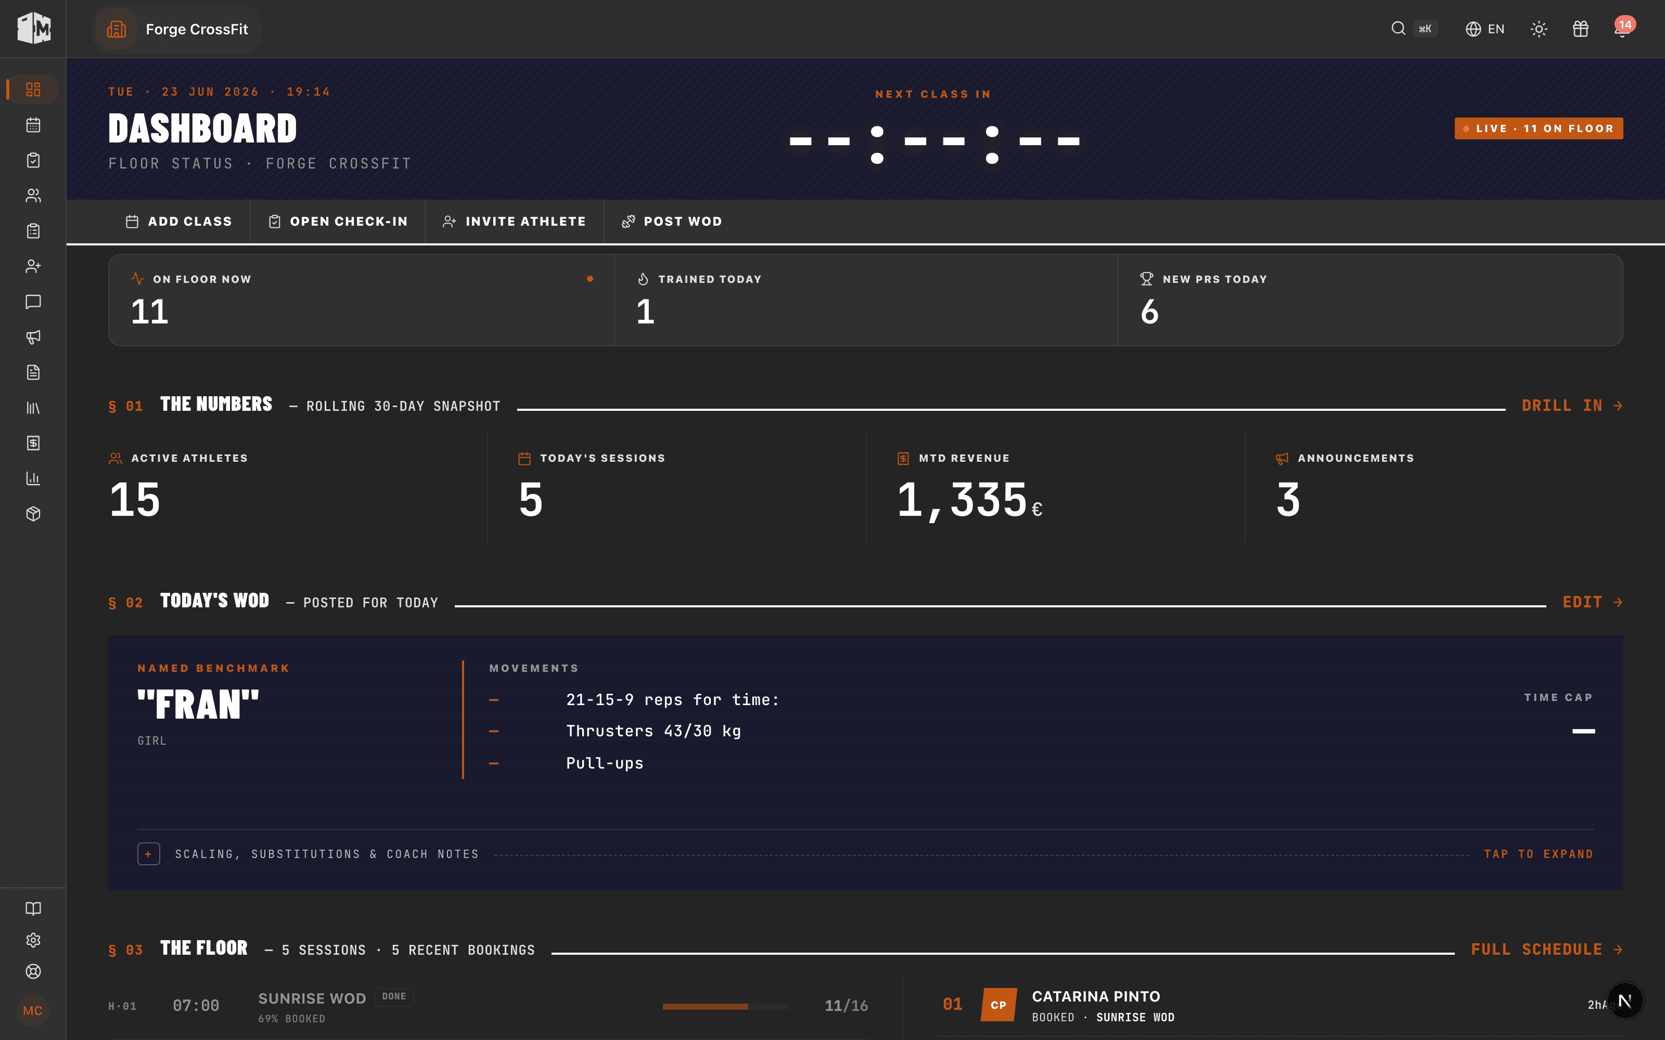Open the athletes (people) icon in sidebar
The height and width of the screenshot is (1040, 1665).
[33, 196]
